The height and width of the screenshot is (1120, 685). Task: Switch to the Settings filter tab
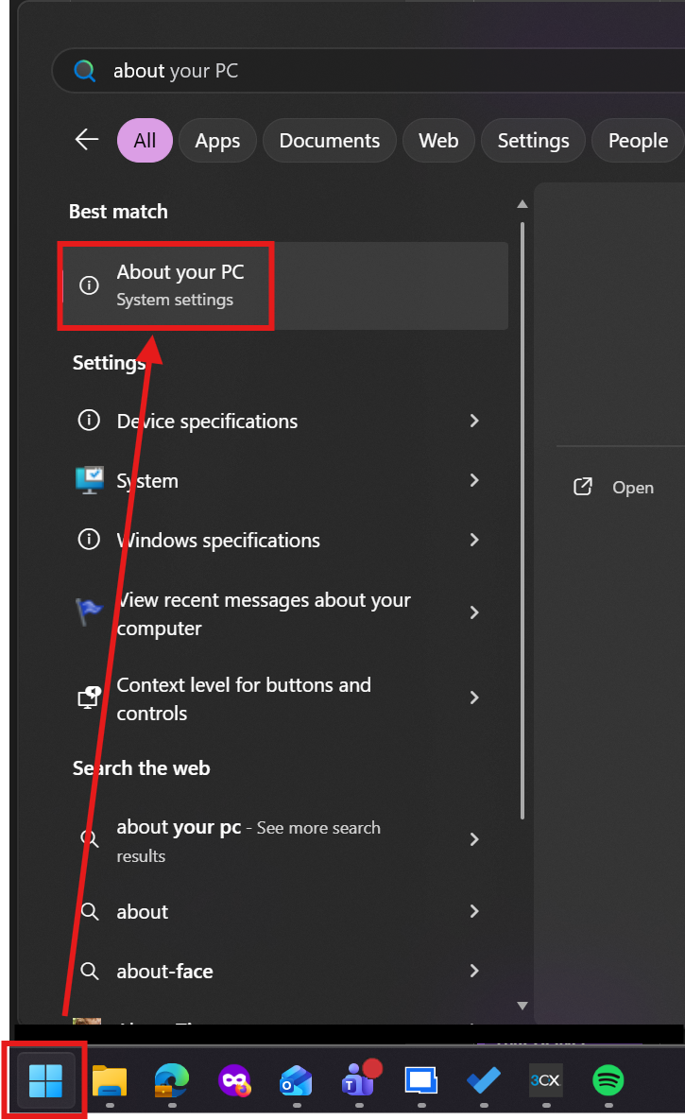coord(533,141)
